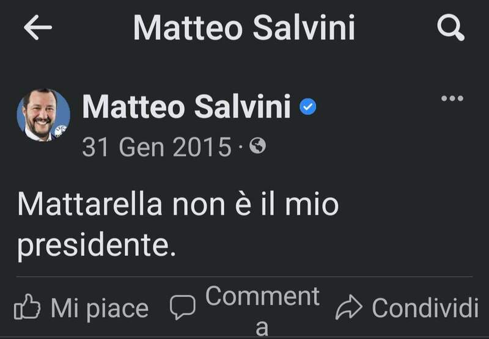Open the author name Matteo Salvini link
Screen dimensions: 489x339
coord(186,108)
